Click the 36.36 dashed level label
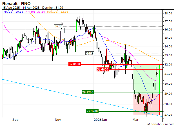Screen dimensions: 176x127 click(x=59, y=26)
